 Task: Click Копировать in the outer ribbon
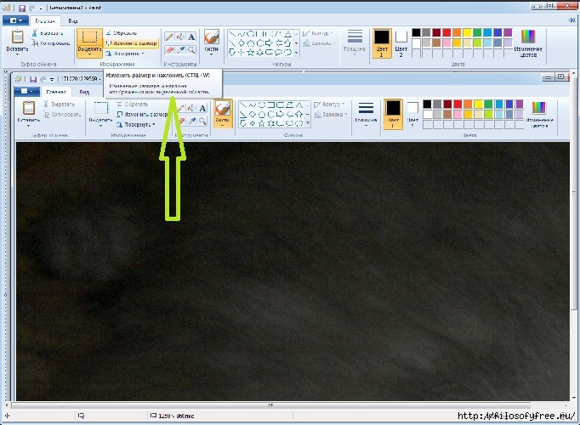click(51, 43)
